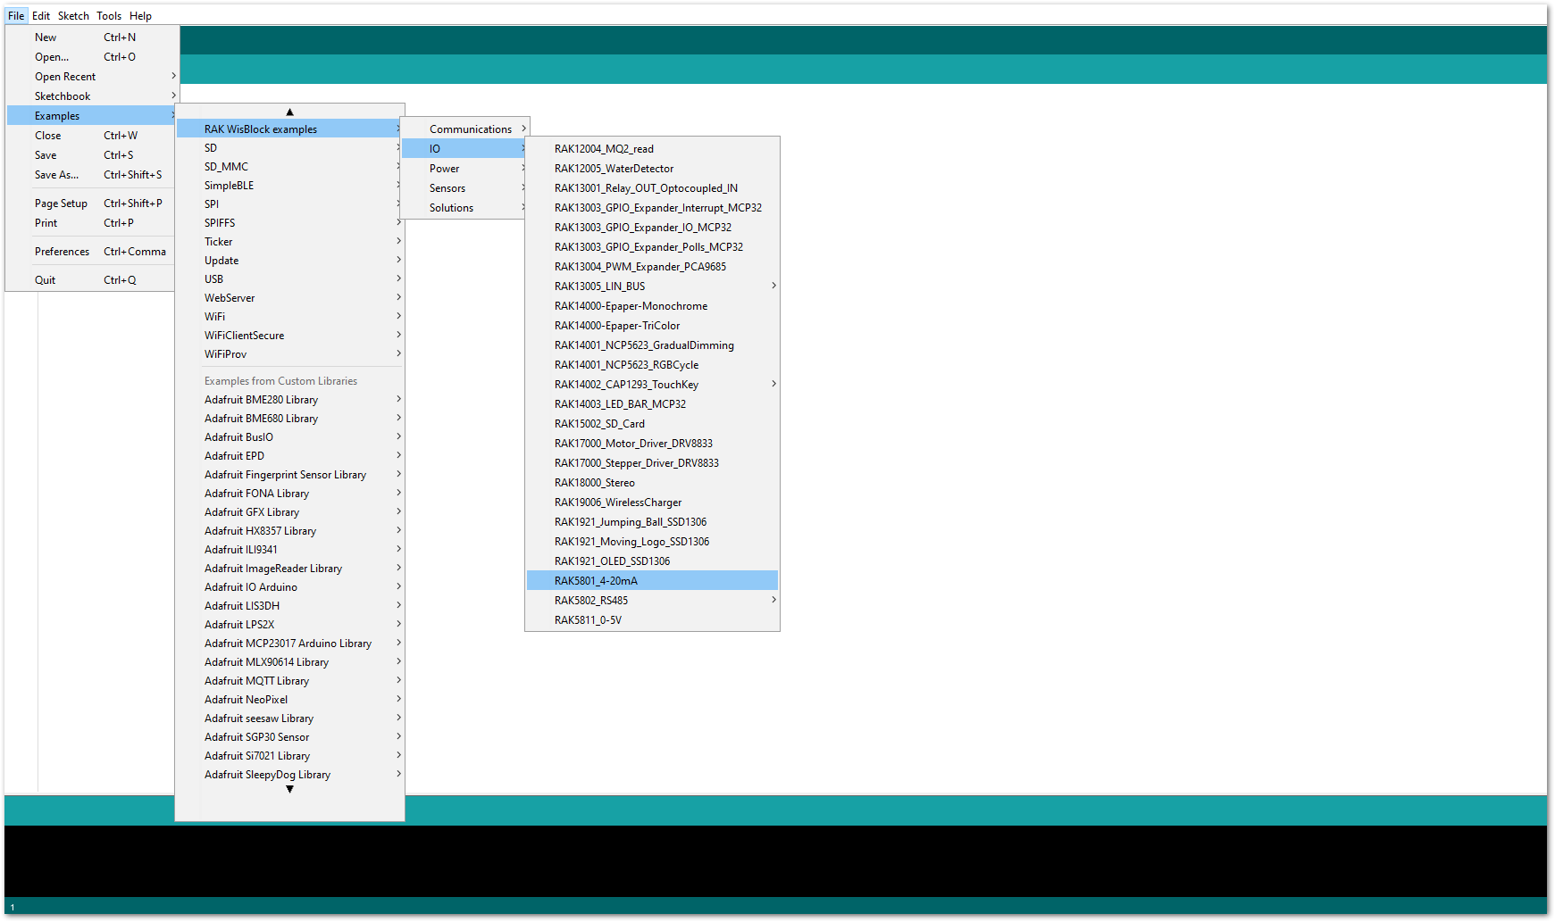The image size is (1555, 922).
Task: Open Communications examples submenu
Action: 464,129
